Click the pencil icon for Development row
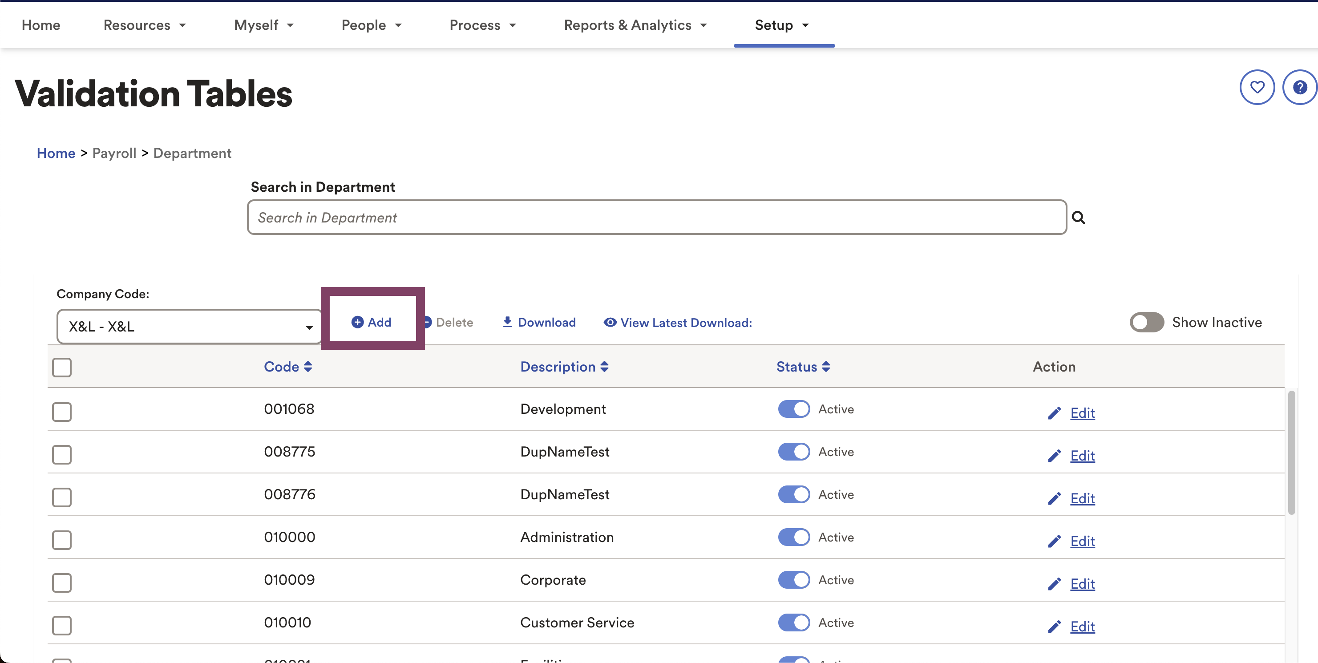 pyautogui.click(x=1054, y=413)
